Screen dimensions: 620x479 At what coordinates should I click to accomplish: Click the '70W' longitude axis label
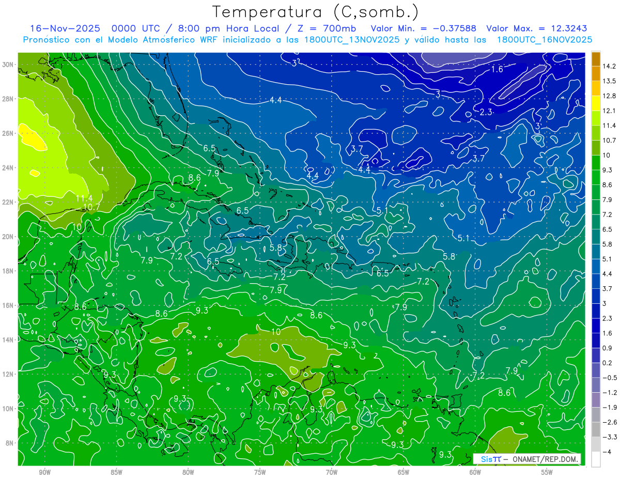coord(332,472)
